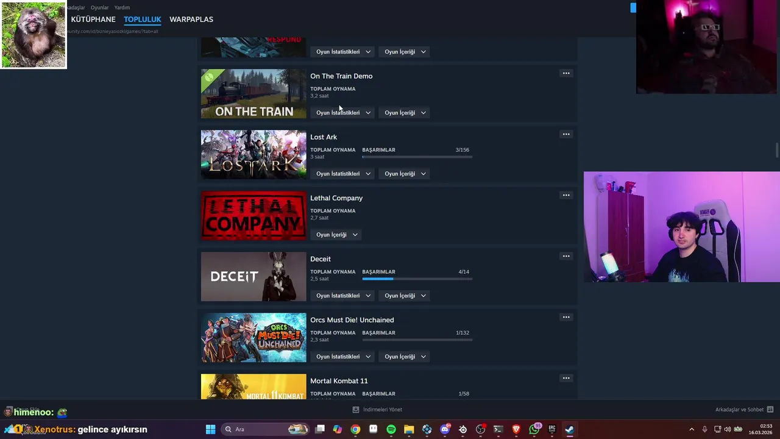Click the Lethal Company title link
780x439 pixels.
click(x=336, y=198)
